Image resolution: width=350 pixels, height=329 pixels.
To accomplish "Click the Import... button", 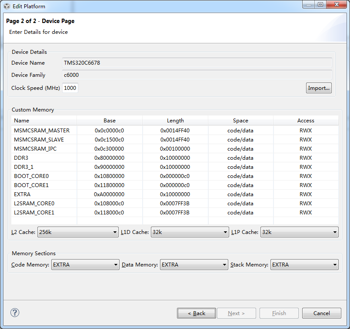I will pyautogui.click(x=319, y=88).
